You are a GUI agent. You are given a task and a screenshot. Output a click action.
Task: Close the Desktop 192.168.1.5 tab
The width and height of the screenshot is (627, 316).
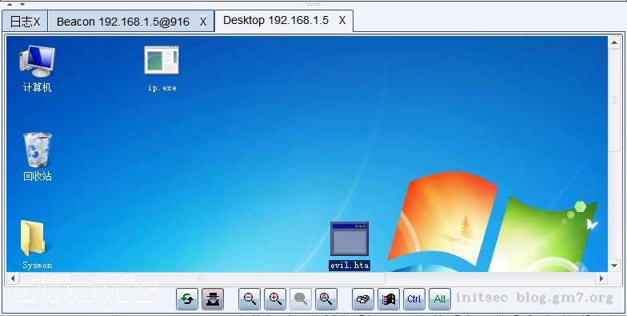(x=342, y=21)
